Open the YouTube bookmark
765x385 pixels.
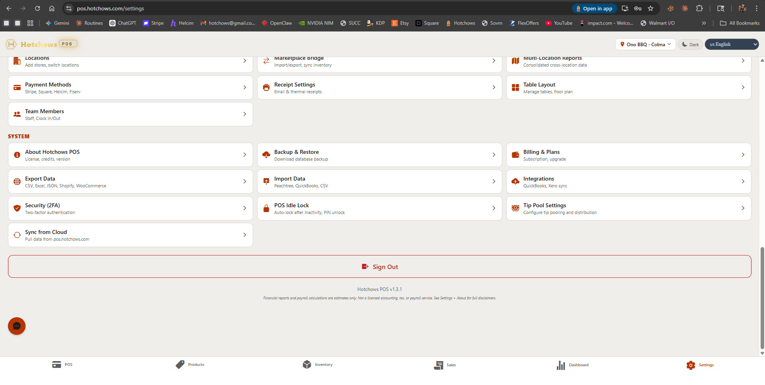tap(559, 23)
